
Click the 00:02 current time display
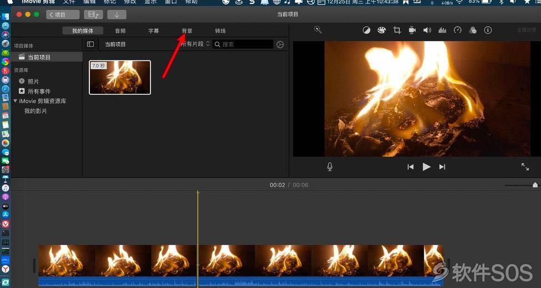277,185
